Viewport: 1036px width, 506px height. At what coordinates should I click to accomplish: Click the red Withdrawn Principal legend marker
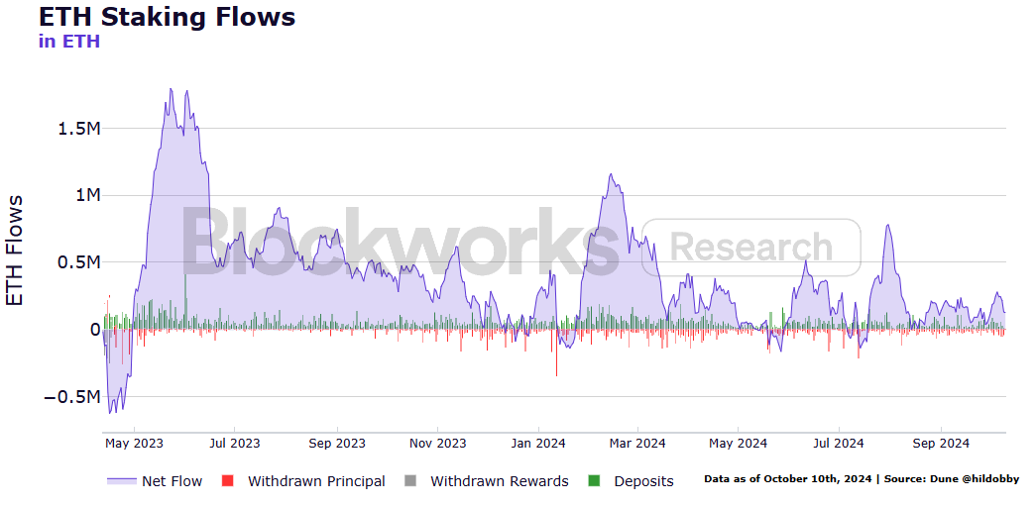pos(227,481)
